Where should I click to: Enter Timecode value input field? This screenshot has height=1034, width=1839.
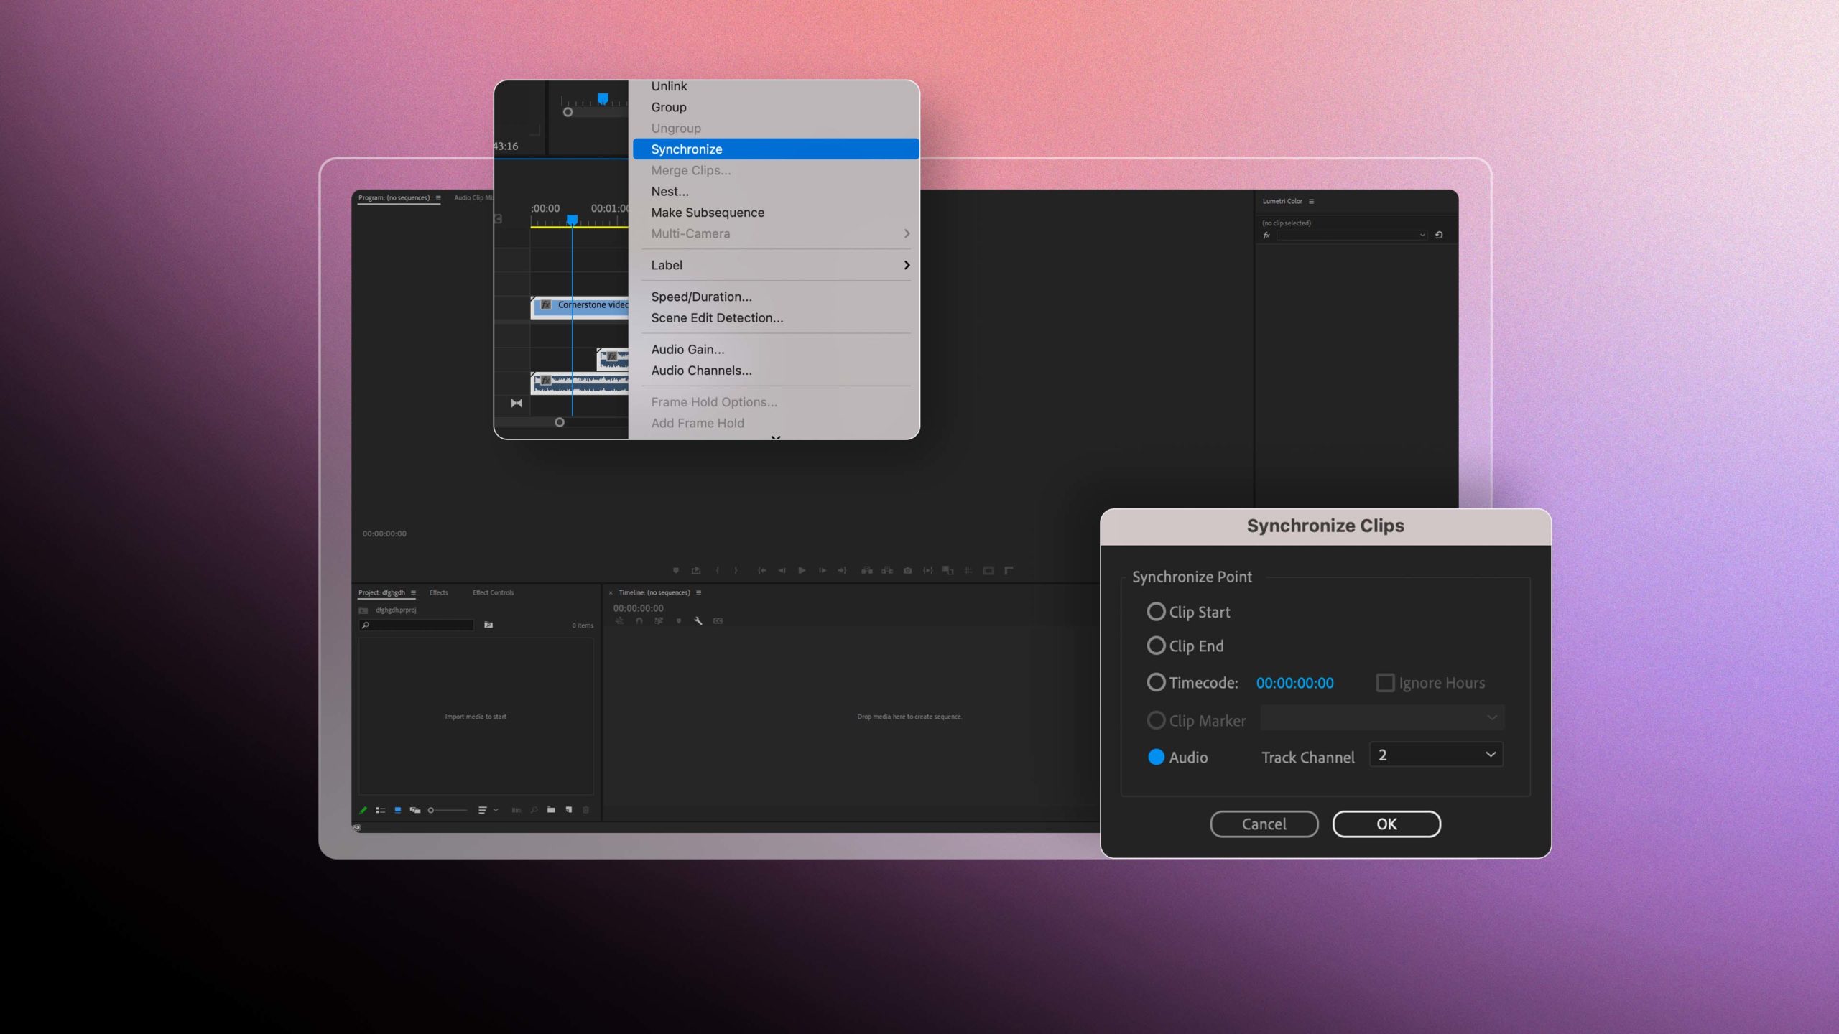pyautogui.click(x=1294, y=681)
